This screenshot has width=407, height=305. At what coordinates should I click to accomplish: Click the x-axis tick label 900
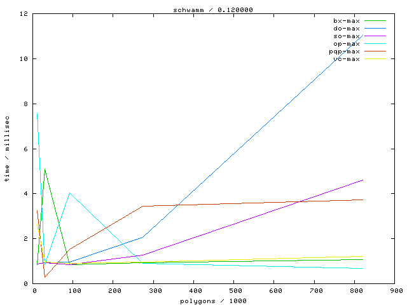click(396, 291)
